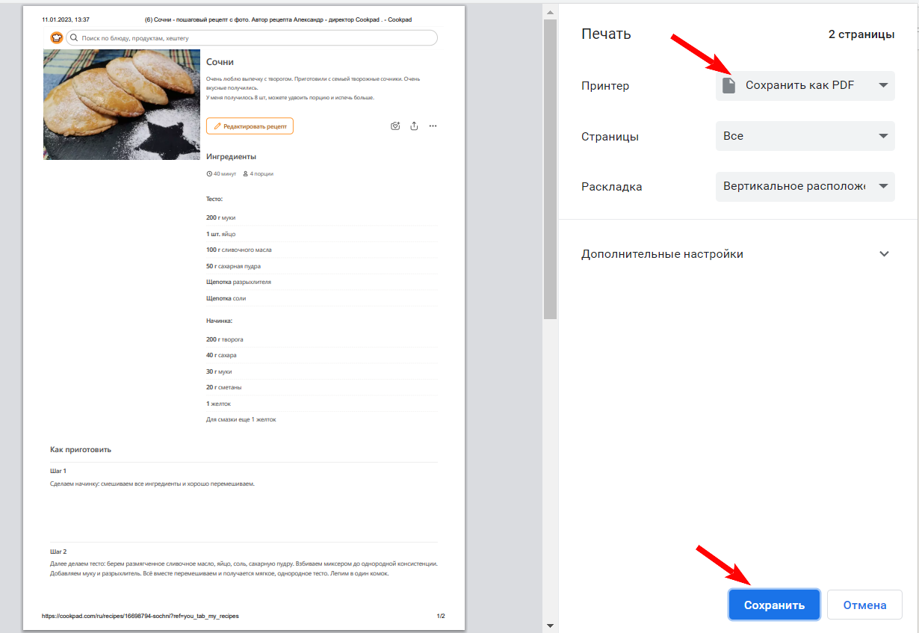The height and width of the screenshot is (633, 919).
Task: Open the Раскладка orientation dropdown
Action: coord(805,186)
